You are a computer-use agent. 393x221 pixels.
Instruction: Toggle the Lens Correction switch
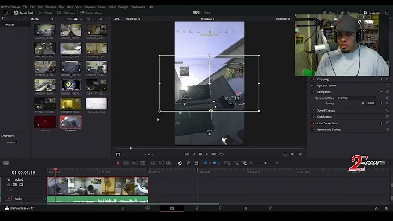coord(313,123)
